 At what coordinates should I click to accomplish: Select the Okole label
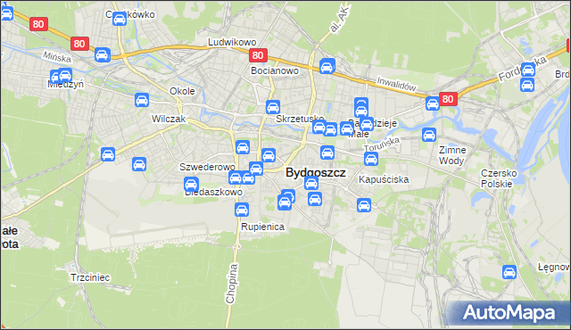182,91
